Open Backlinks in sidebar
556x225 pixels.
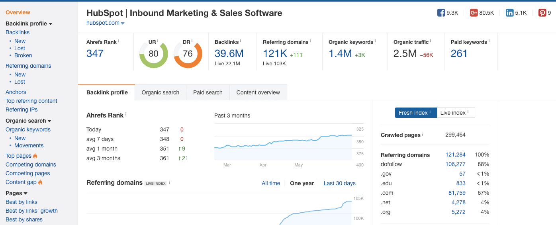pyautogui.click(x=18, y=32)
